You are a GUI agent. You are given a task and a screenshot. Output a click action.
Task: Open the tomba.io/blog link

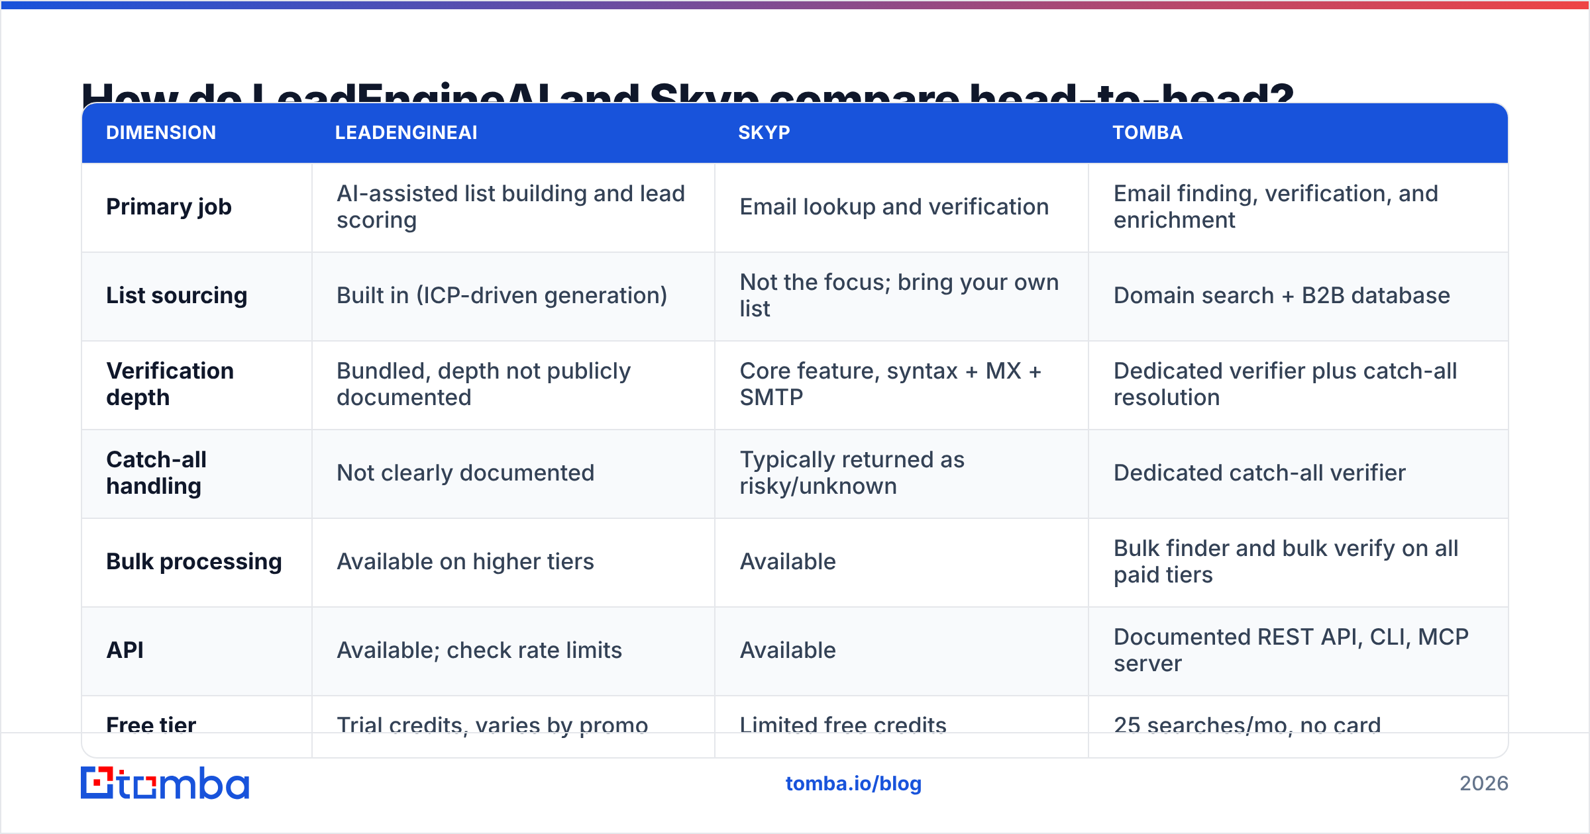[853, 784]
